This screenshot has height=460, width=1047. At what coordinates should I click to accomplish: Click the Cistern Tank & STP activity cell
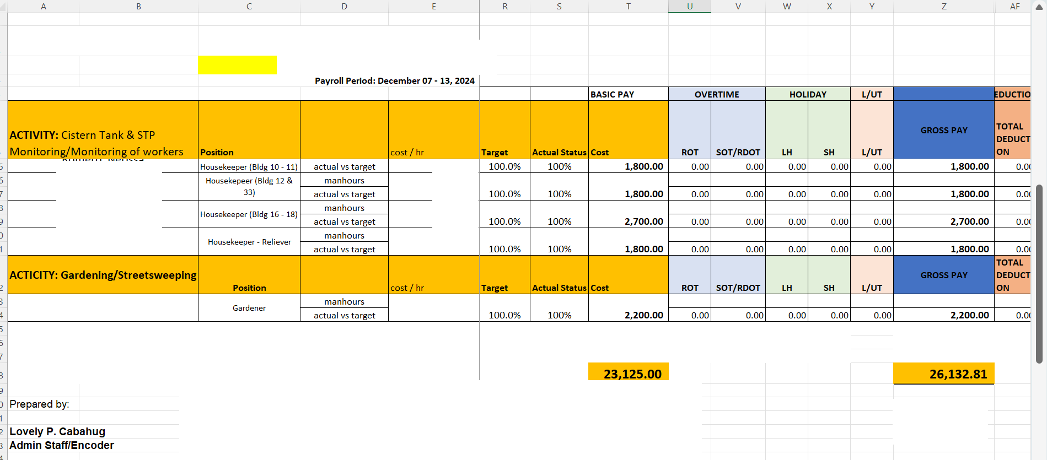coord(103,143)
